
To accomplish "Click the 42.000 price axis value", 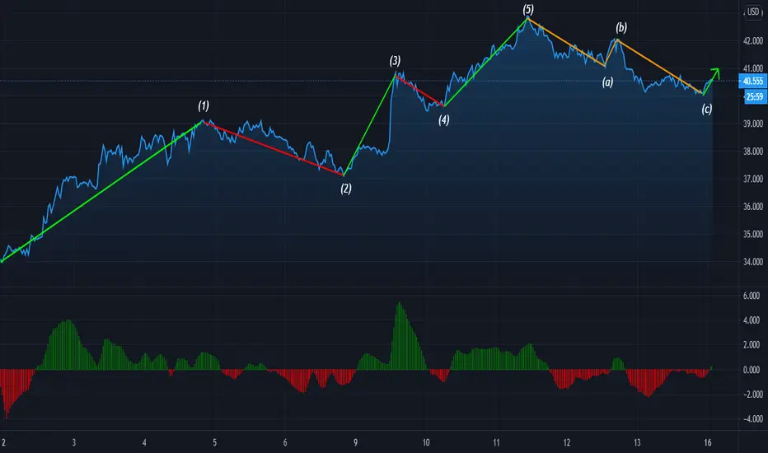I will [753, 41].
